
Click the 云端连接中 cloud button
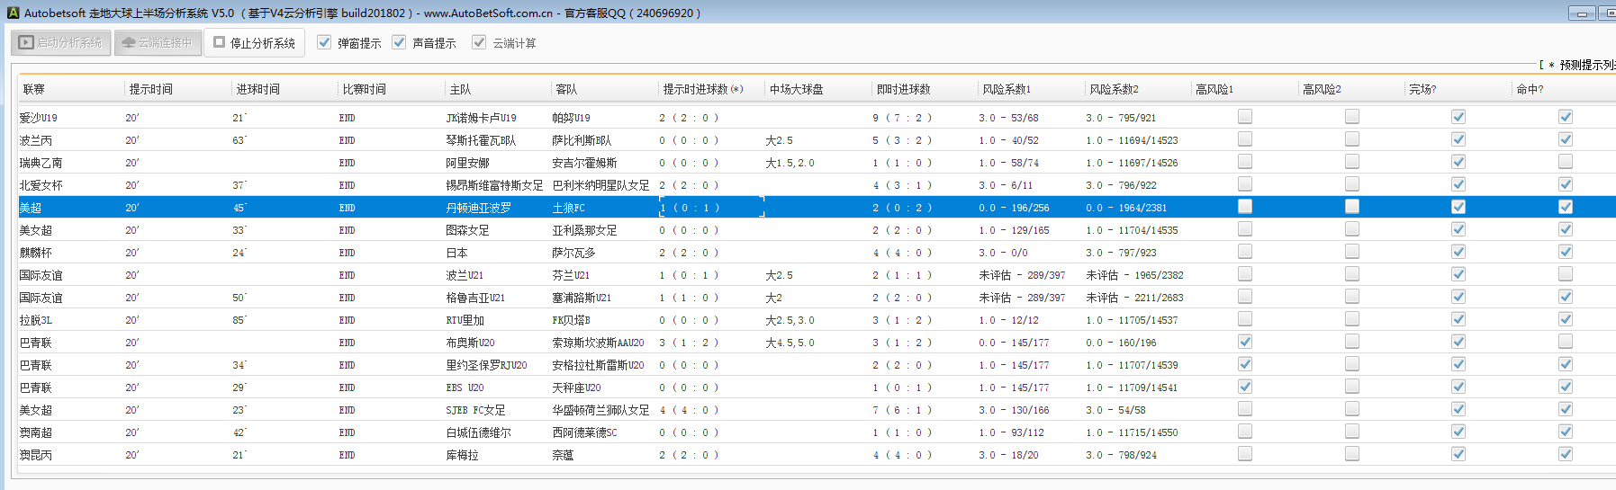point(158,42)
